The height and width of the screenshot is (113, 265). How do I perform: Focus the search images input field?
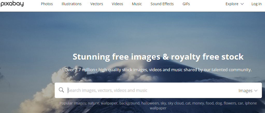151,91
